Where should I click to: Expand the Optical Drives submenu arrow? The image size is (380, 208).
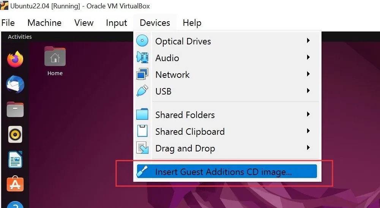(x=308, y=41)
